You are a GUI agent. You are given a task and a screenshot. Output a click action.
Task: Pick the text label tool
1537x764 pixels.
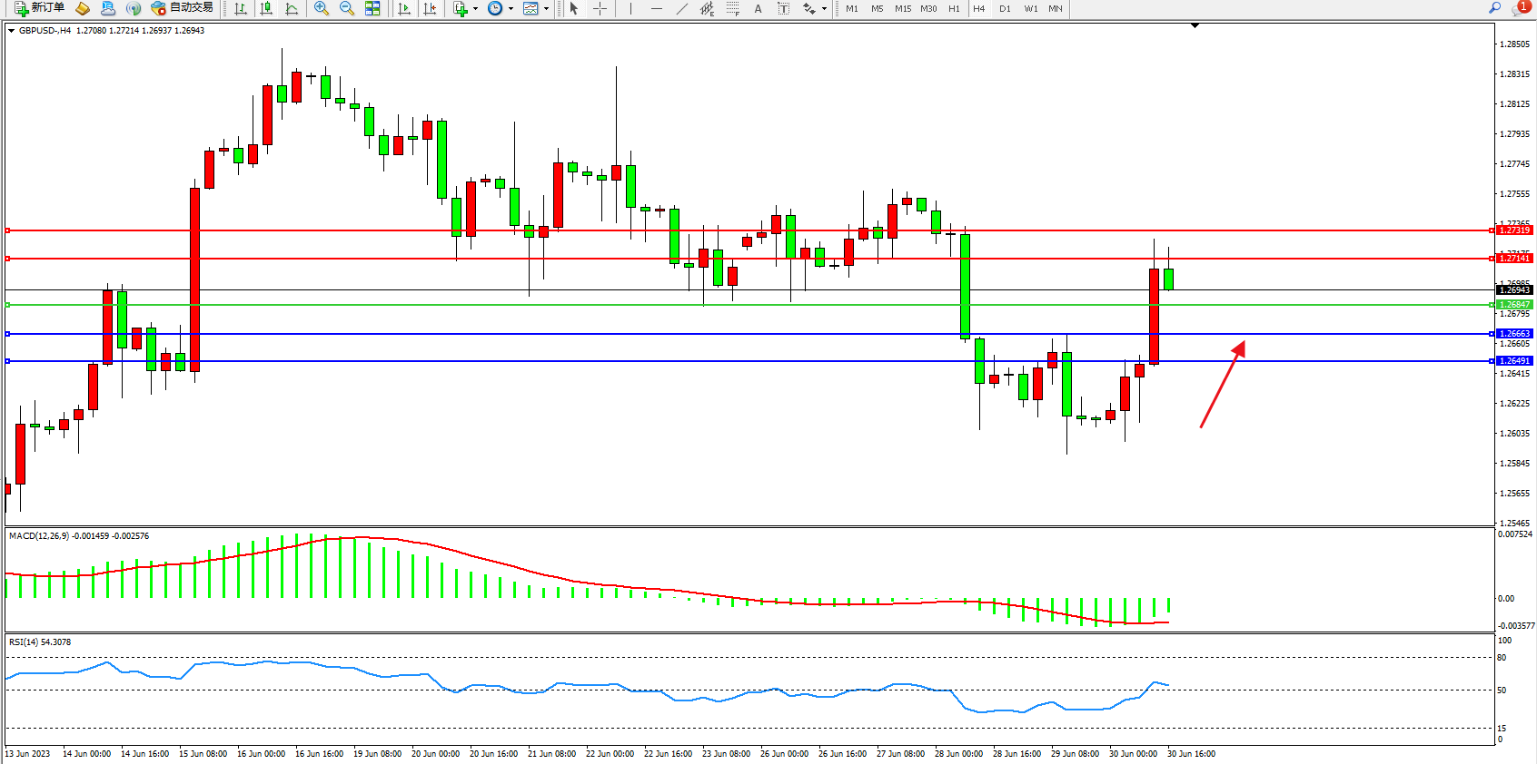pos(758,8)
